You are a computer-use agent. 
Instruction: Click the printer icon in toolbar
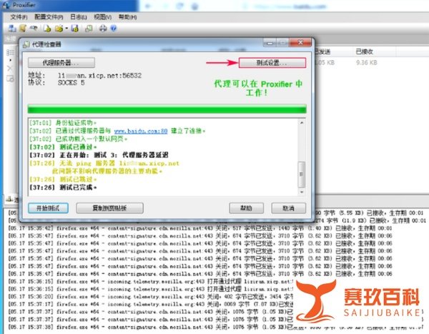(103, 28)
